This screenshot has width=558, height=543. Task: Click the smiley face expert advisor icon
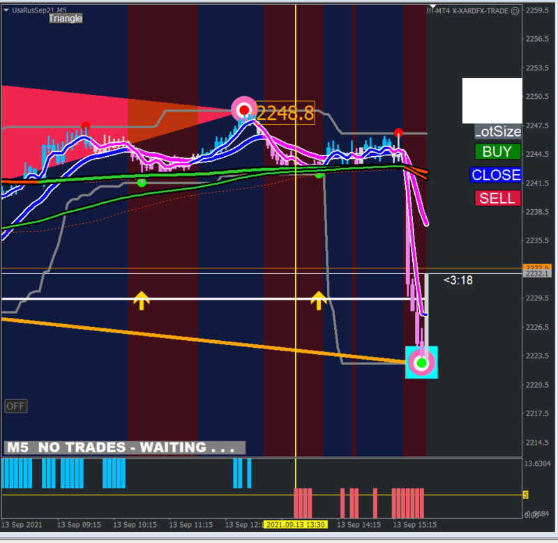click(515, 11)
